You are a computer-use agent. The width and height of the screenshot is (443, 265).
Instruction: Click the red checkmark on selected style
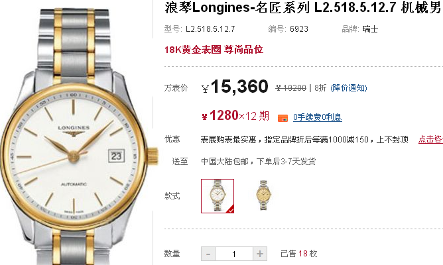(x=231, y=210)
